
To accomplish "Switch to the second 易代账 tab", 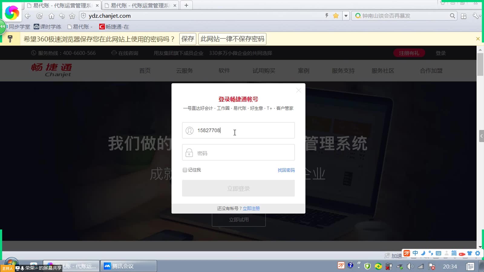I will click(140, 5).
